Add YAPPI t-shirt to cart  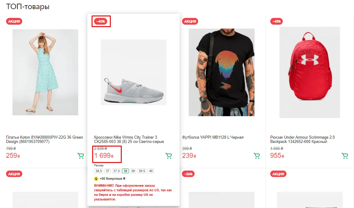(257, 156)
